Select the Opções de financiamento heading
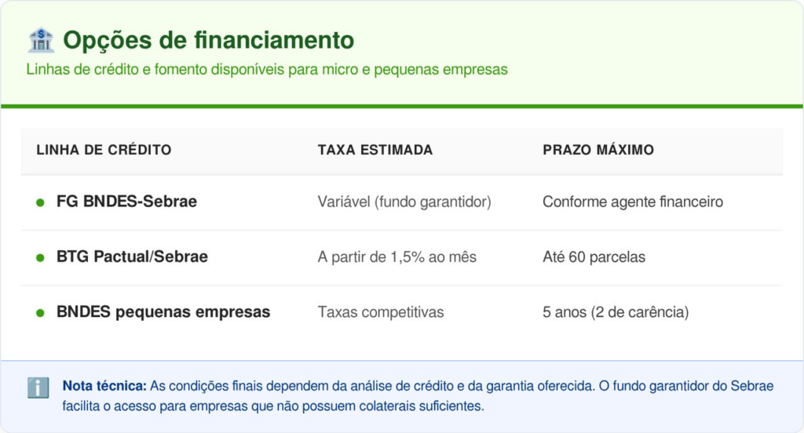The height and width of the screenshot is (433, 804). [x=208, y=40]
